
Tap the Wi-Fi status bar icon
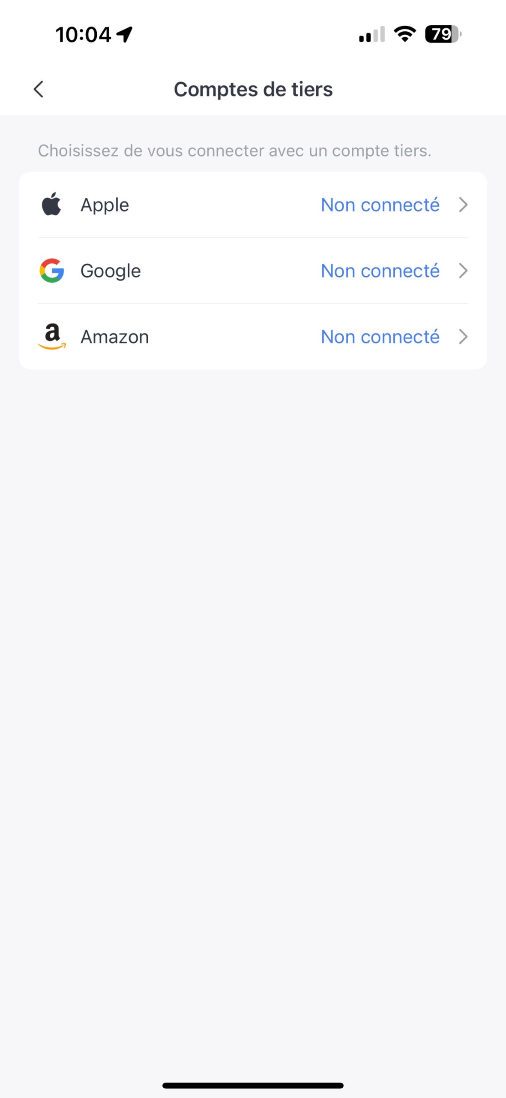(x=405, y=34)
